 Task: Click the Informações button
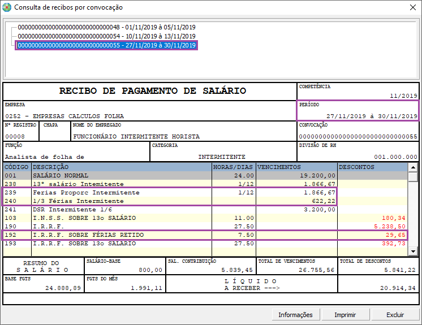point(295,315)
